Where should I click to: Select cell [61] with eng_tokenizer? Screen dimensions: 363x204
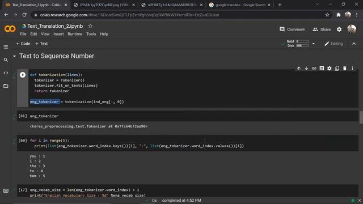click(188, 116)
